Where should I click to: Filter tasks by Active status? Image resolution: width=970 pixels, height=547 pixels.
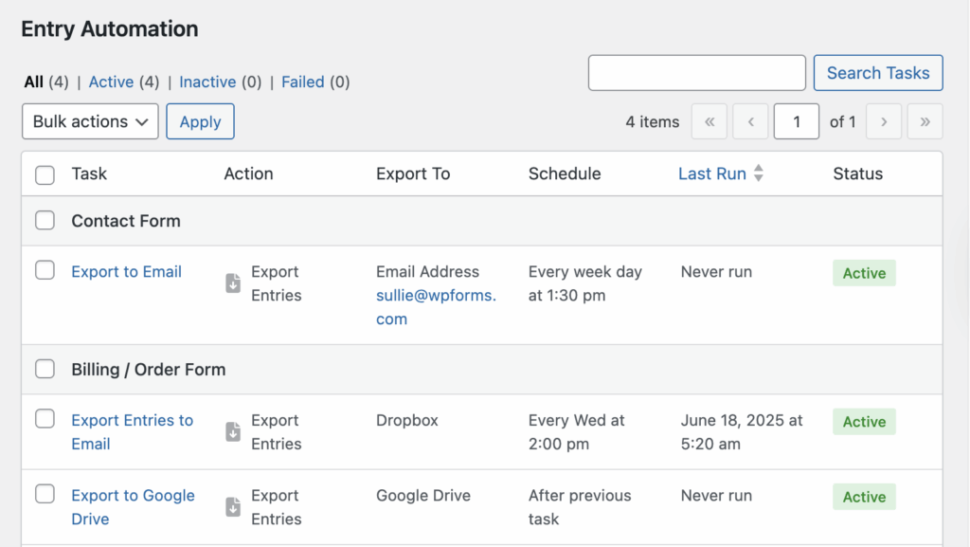tap(111, 82)
